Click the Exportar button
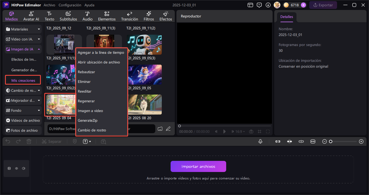The height and width of the screenshot is (195, 369). [x=323, y=5]
